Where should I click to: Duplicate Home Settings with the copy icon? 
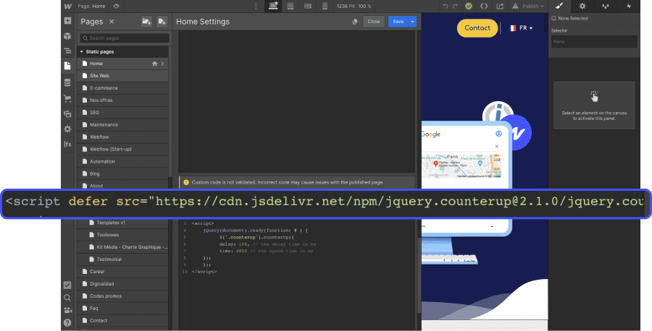point(355,22)
